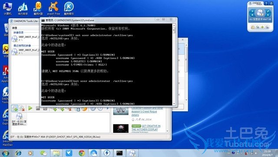Click the cmd window scrollbar up arrow

174,26
